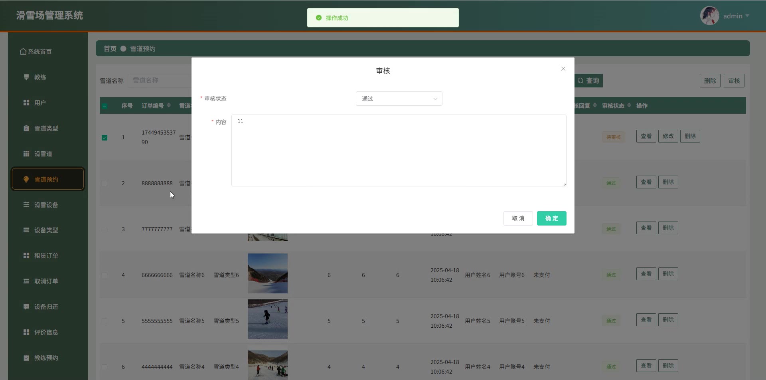Open the 审核状态 dropdown showing 通过
The height and width of the screenshot is (380, 766).
[x=399, y=99]
